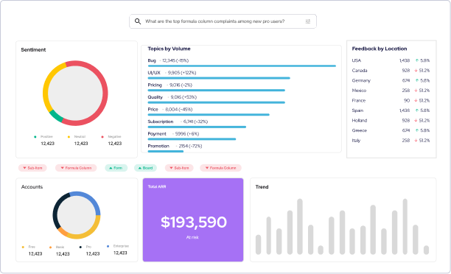451x274 pixels.
Task: Click the dark Pro legend dot
Action: [x=80, y=247]
